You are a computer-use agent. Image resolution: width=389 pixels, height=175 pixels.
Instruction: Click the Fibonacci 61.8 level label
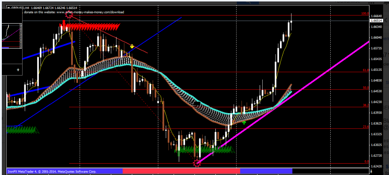tap(366, 70)
